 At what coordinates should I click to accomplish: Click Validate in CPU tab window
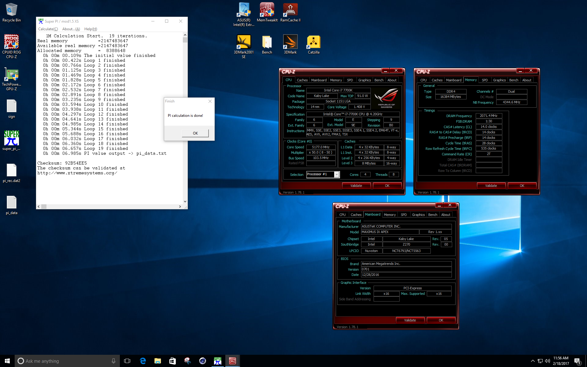[x=356, y=186]
